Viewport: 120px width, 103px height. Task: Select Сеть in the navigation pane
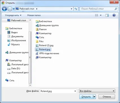click(x=12, y=80)
